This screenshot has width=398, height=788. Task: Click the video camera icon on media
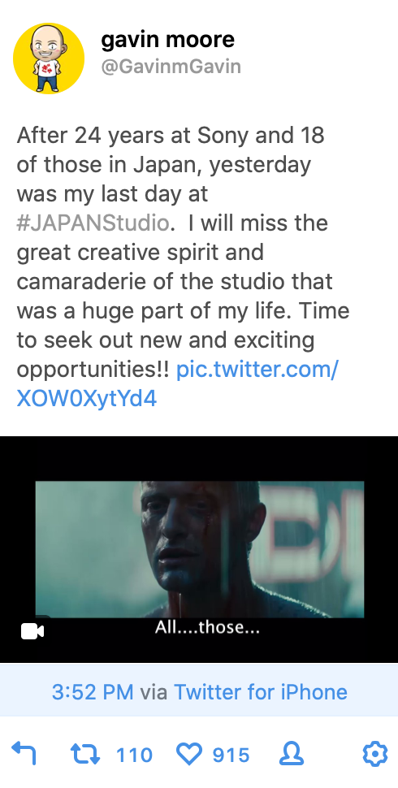pyautogui.click(x=32, y=631)
